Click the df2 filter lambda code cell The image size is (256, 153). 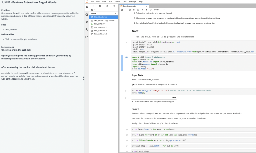(194, 140)
